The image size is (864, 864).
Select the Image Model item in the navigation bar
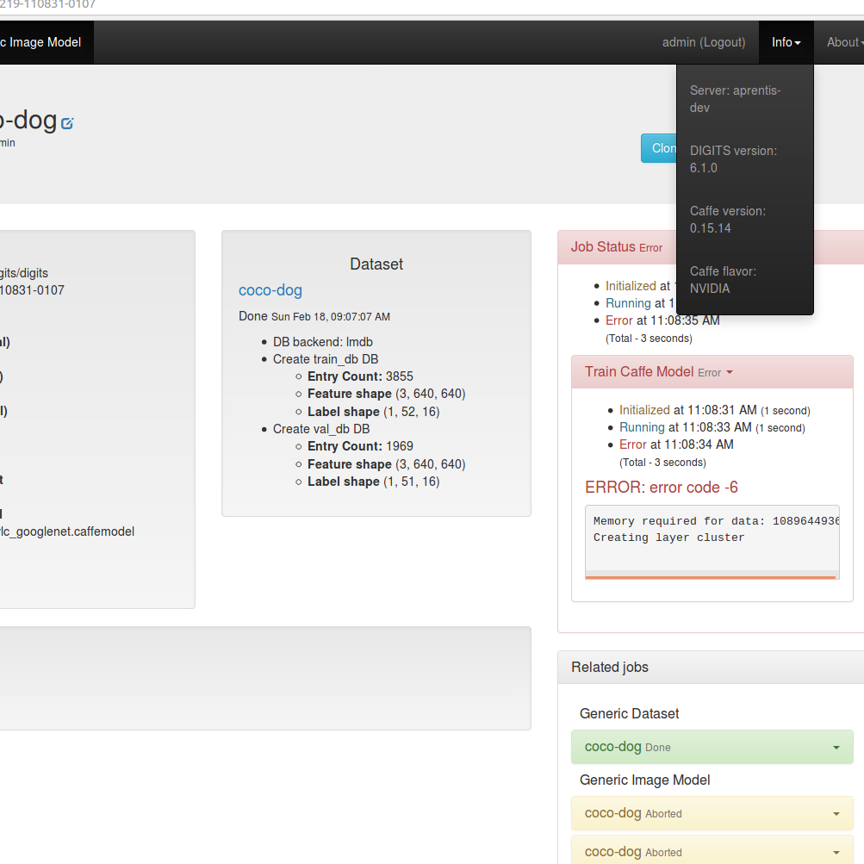(x=41, y=41)
